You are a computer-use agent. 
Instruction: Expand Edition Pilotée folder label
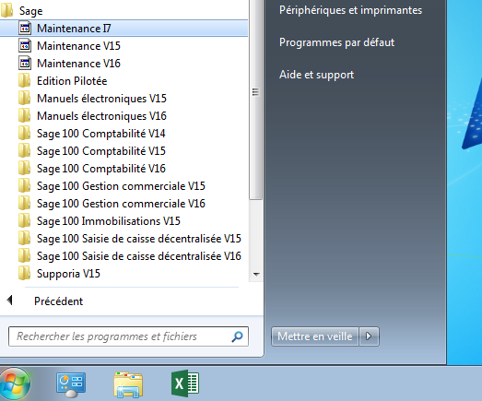pos(72,81)
